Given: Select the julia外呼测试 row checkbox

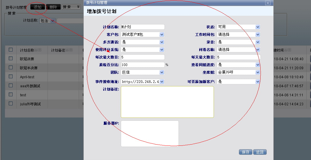Looking at the screenshot, I should click(11, 103).
